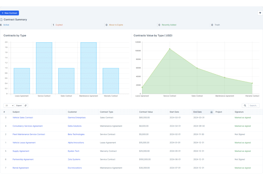Show Recently Added contracts
The height and width of the screenshot is (180, 263).
169,25
